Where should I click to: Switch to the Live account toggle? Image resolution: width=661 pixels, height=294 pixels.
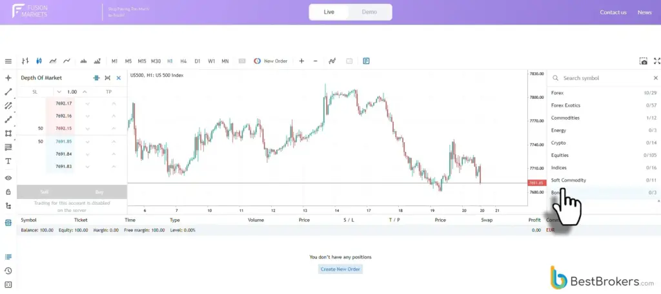tap(329, 12)
